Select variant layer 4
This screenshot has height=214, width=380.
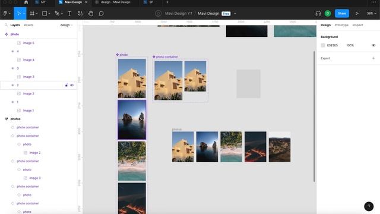[18, 52]
